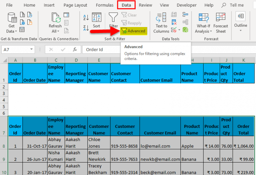256x175 pixels.
Task: Open the custom Sort dialog
Action: click(96, 20)
